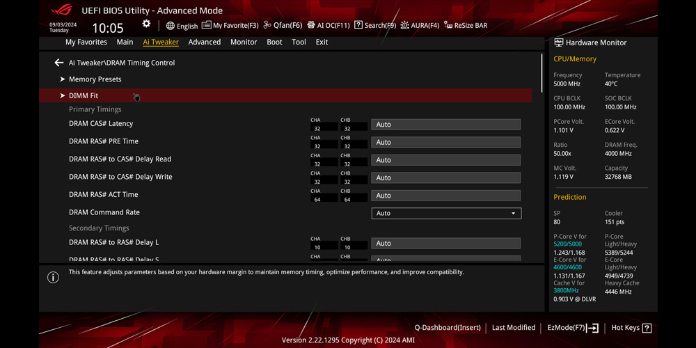Click the info icon in help area
The image size is (696, 348).
(53, 278)
